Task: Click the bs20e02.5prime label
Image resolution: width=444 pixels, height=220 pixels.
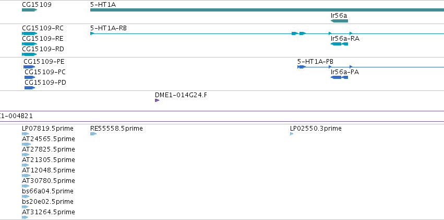Action: [x=47, y=202]
